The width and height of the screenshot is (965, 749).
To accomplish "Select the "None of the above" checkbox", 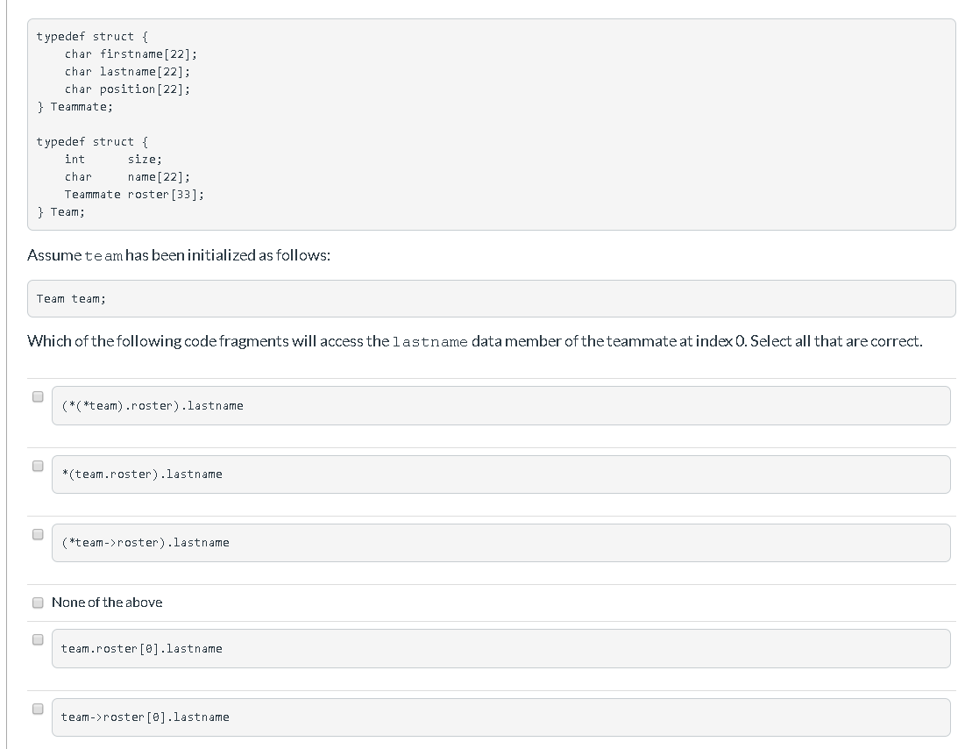I will (x=37, y=603).
